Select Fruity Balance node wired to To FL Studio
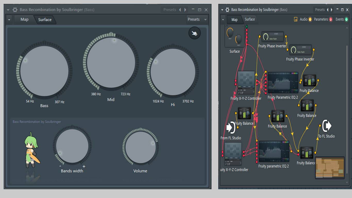The height and width of the screenshot is (198, 352). pyautogui.click(x=307, y=153)
